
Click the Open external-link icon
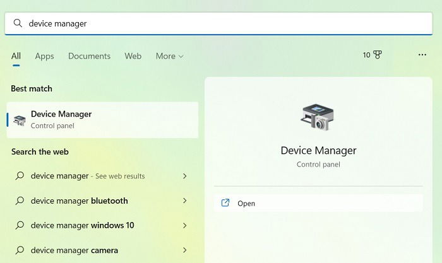225,202
